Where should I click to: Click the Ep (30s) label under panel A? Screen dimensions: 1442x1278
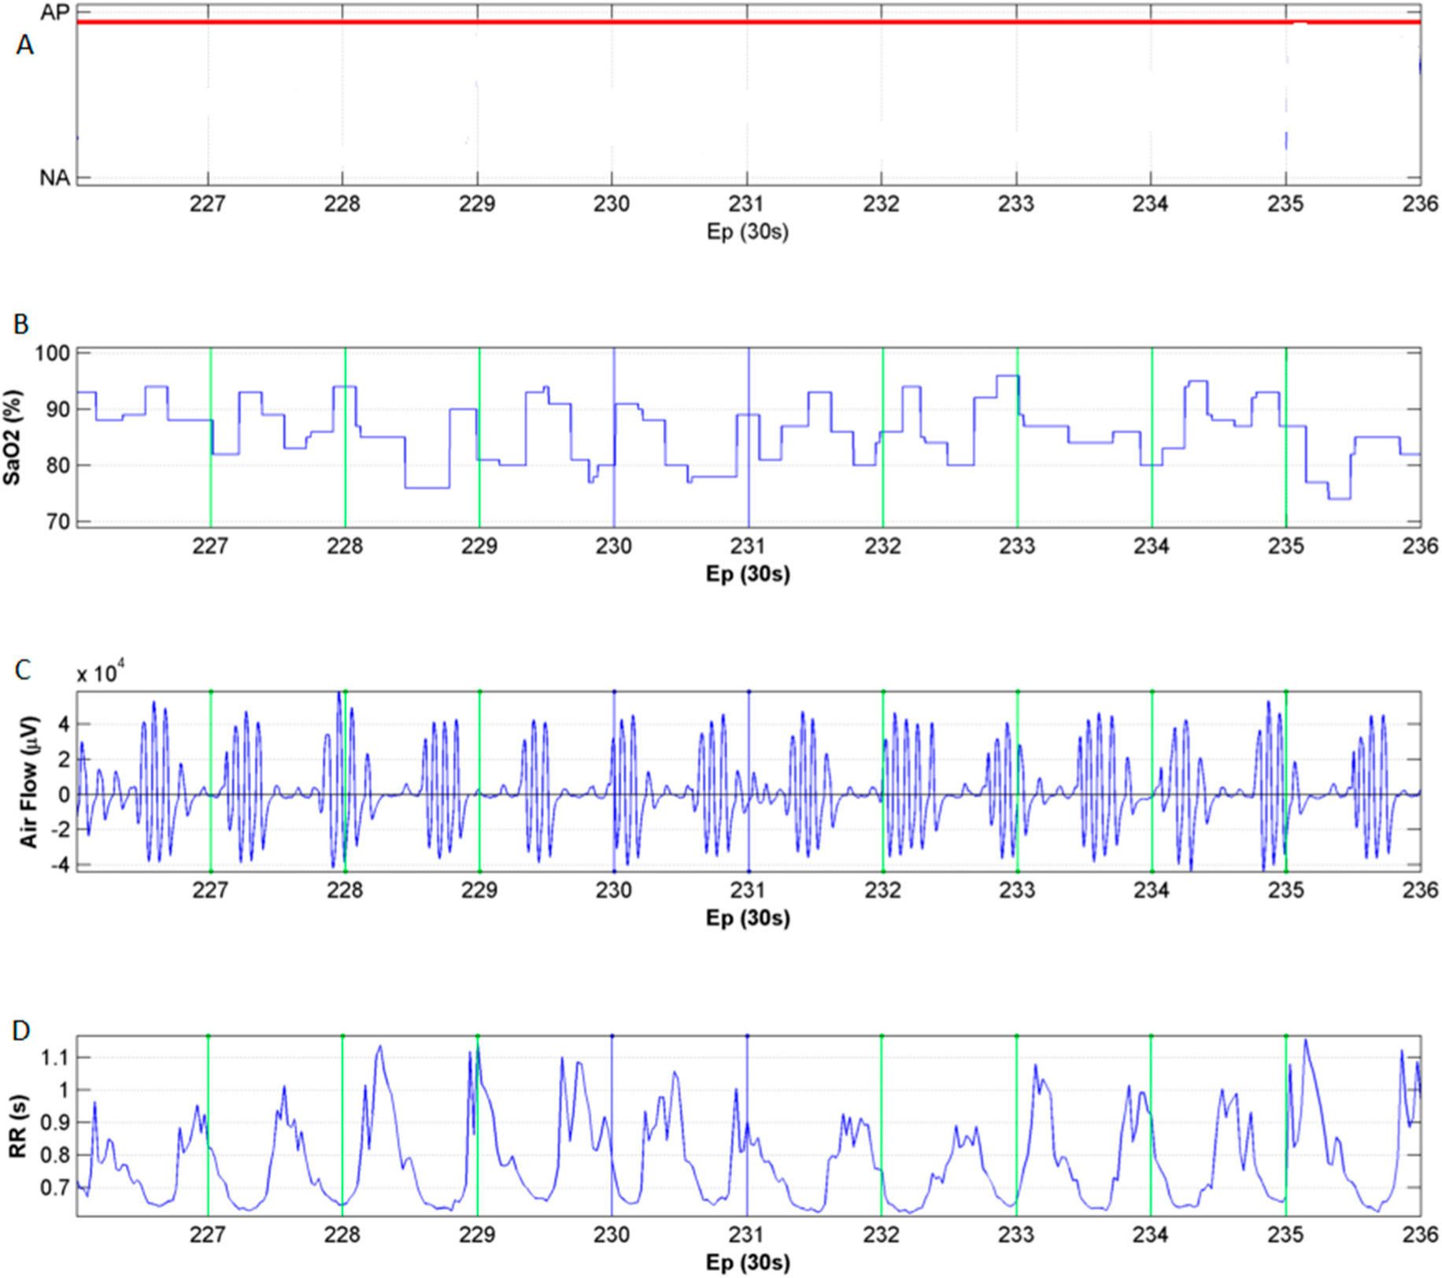click(747, 232)
